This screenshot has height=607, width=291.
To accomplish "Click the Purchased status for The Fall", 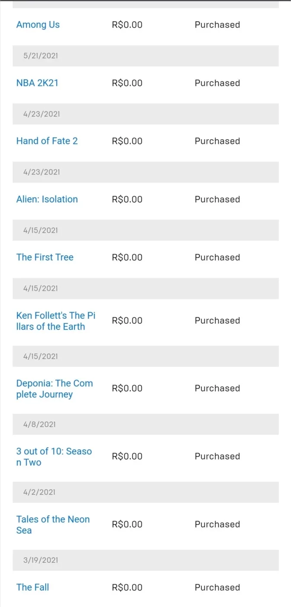I will point(217,587).
